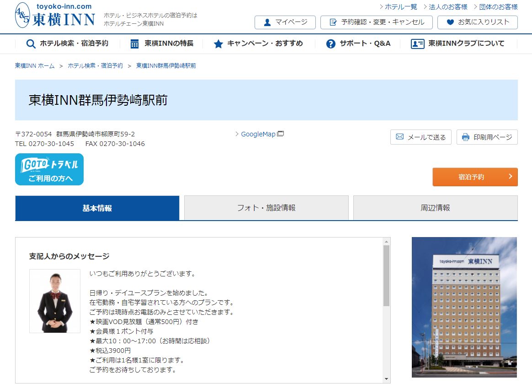Send page via メールで送る
Screen dimensions: 532x389
point(421,137)
